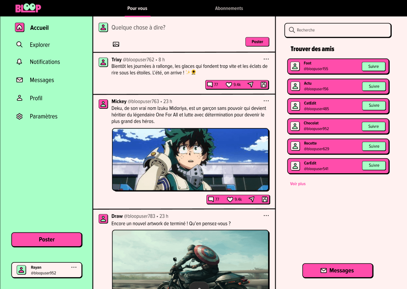Follow the CatEdit account

(x=374, y=105)
